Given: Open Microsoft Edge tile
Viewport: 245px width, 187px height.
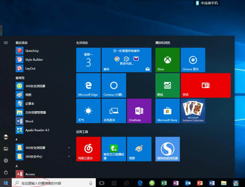Looking at the screenshot, I should point(88,85).
